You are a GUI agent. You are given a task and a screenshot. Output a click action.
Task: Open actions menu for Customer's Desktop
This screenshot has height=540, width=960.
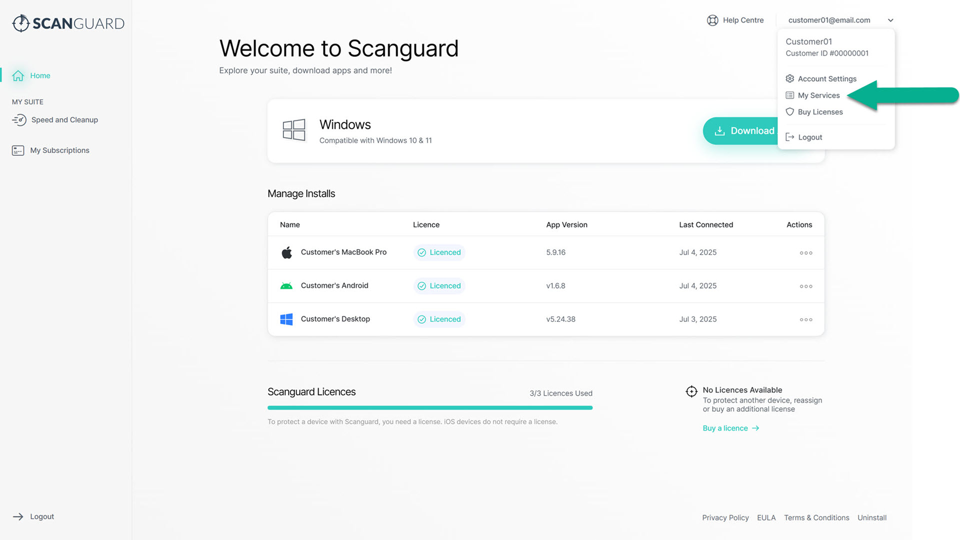[806, 320]
